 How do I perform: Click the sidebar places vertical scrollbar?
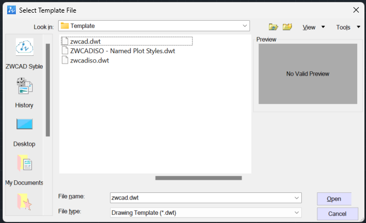click(48, 90)
